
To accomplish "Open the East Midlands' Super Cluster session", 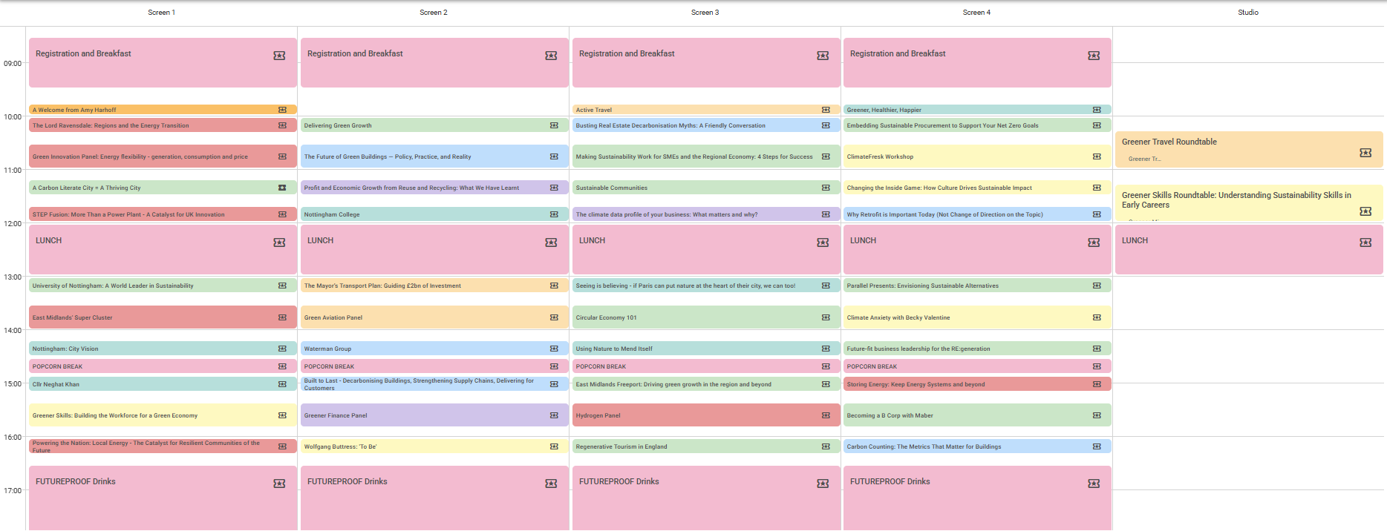I will [149, 317].
